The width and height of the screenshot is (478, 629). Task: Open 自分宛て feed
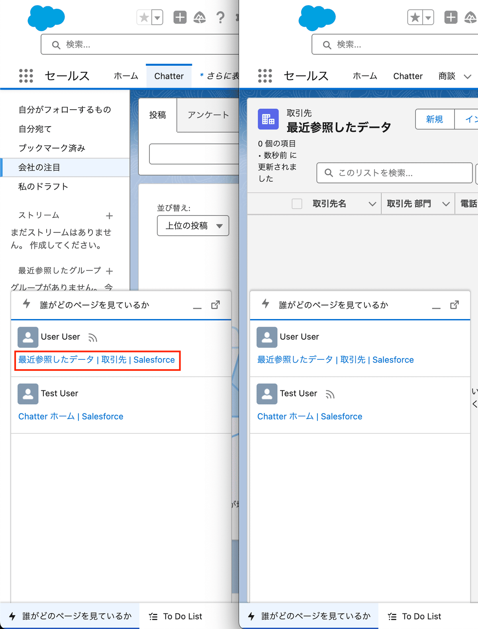coord(35,129)
